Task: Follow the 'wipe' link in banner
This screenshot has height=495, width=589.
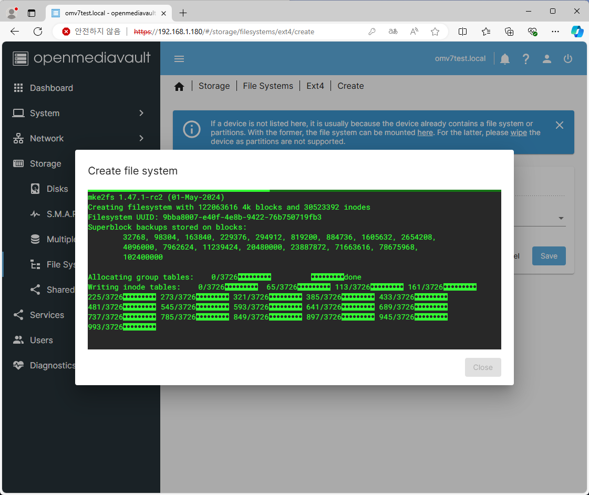Action: 519,132
